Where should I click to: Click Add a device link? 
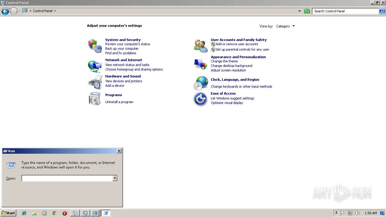tap(115, 86)
